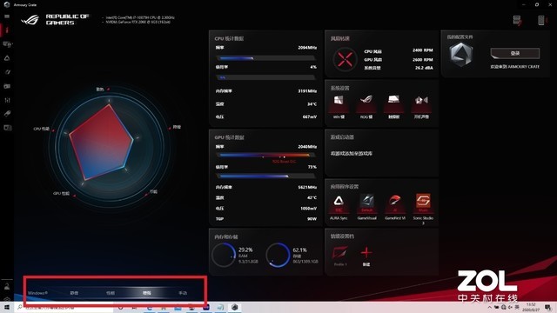The width and height of the screenshot is (557, 313).
Task: Select the Home icon in the sidebar
Action: [7, 30]
